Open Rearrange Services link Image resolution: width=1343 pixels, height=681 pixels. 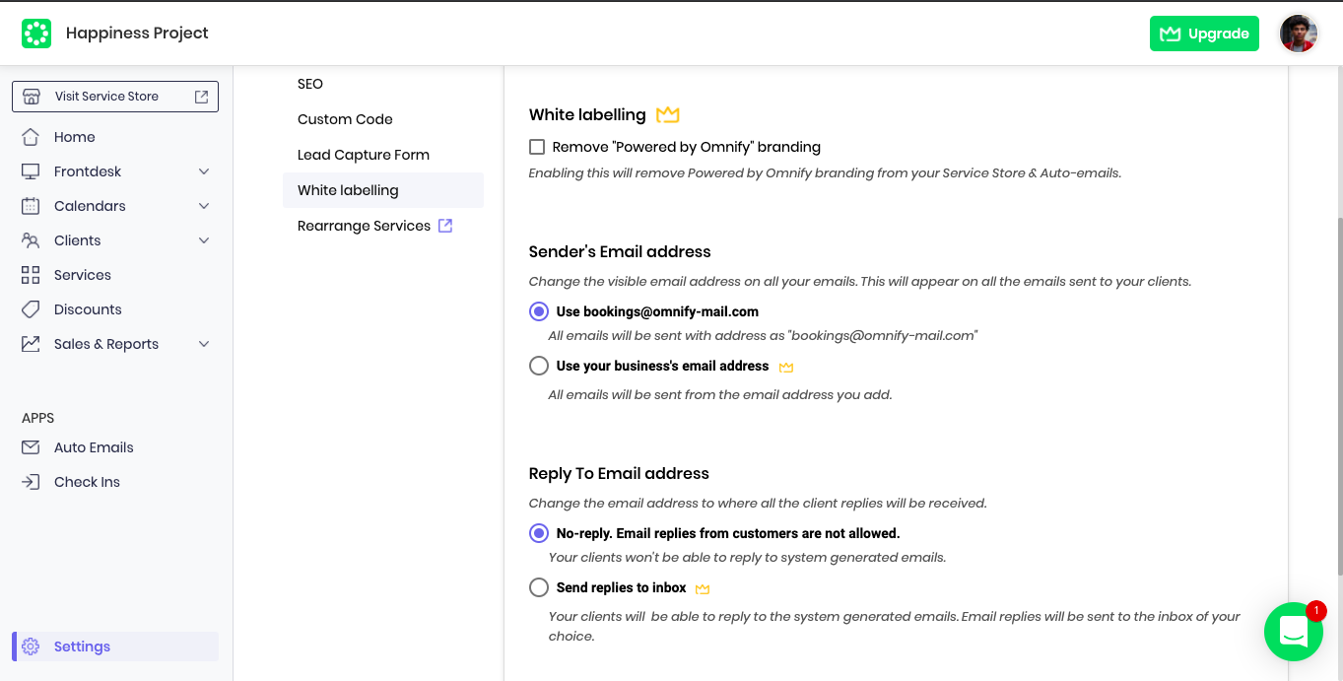coord(364,226)
